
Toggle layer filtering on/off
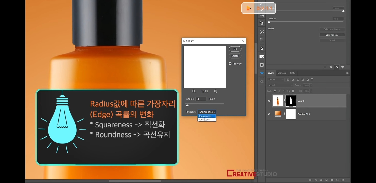tap(312, 79)
